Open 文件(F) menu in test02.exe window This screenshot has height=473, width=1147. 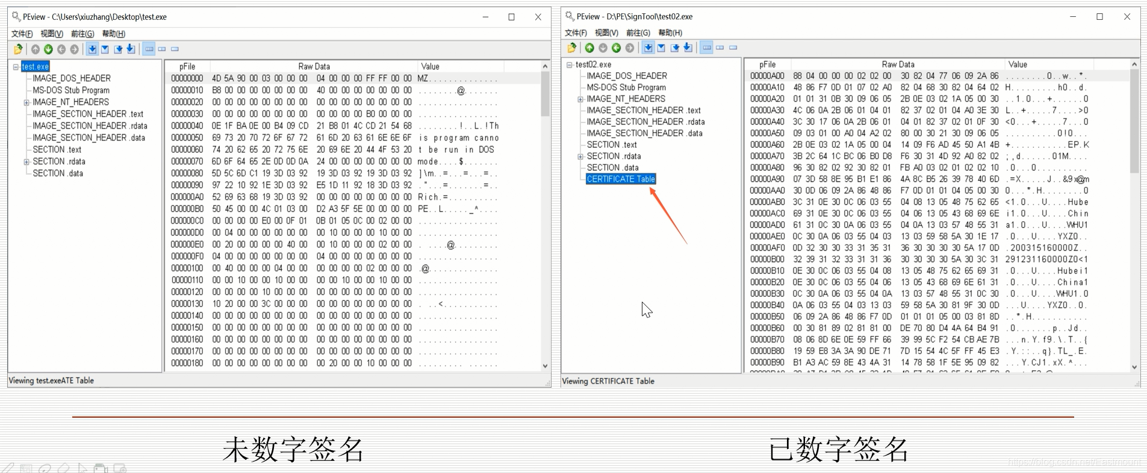coord(576,32)
